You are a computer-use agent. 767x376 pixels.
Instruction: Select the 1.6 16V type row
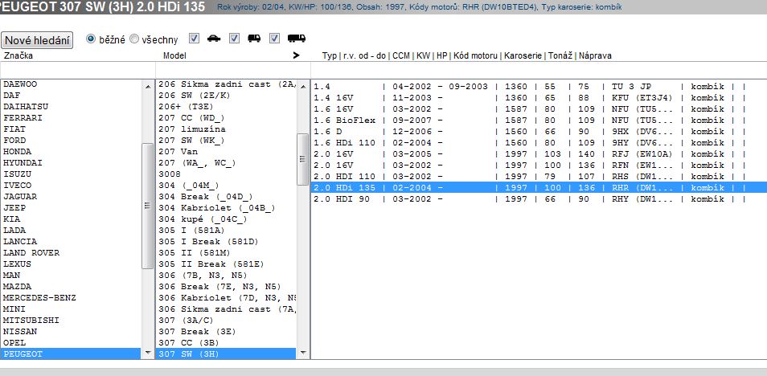click(539, 109)
